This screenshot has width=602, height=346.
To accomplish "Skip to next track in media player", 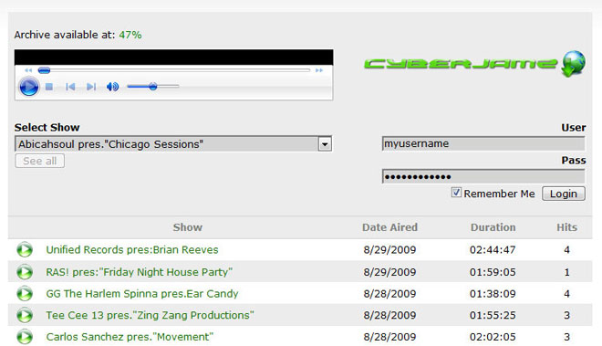I will [x=91, y=87].
